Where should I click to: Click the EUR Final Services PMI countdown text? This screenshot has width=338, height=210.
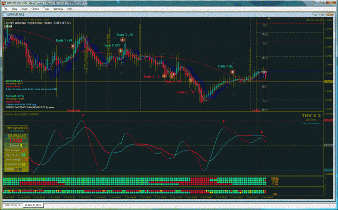click(31, 89)
